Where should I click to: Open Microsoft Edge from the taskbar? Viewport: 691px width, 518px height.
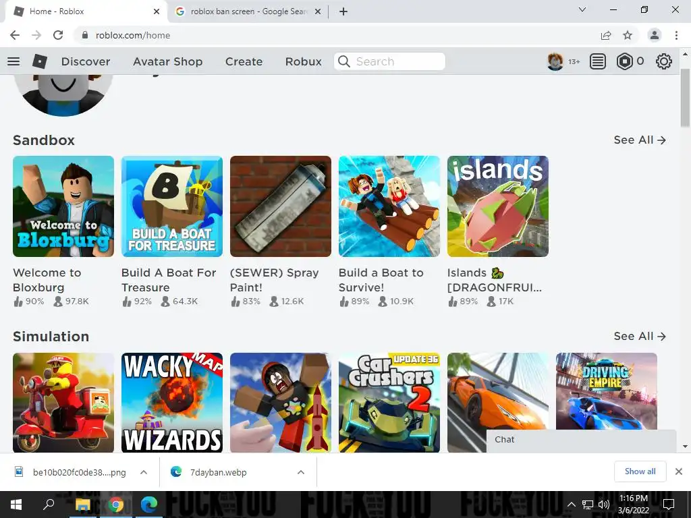pyautogui.click(x=149, y=505)
